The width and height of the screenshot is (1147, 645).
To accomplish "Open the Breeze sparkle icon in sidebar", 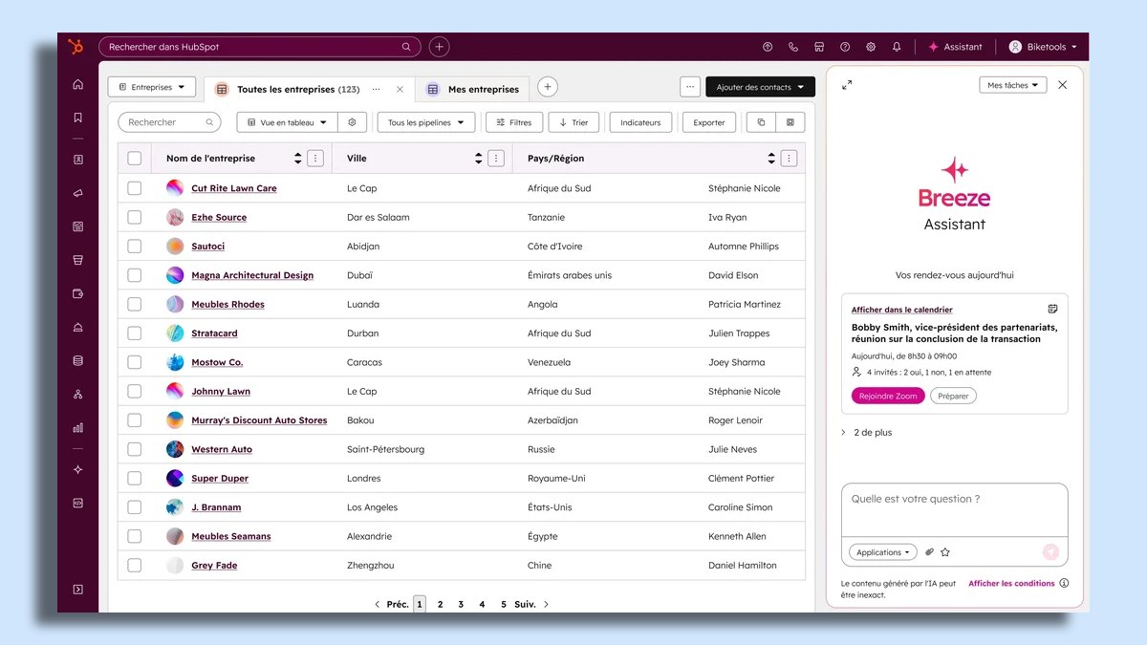I will point(78,469).
